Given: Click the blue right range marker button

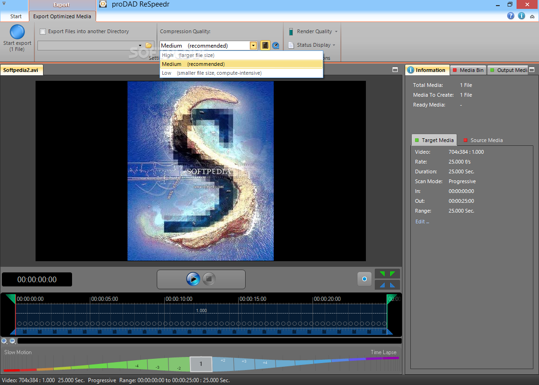Looking at the screenshot, I should (x=392, y=285).
